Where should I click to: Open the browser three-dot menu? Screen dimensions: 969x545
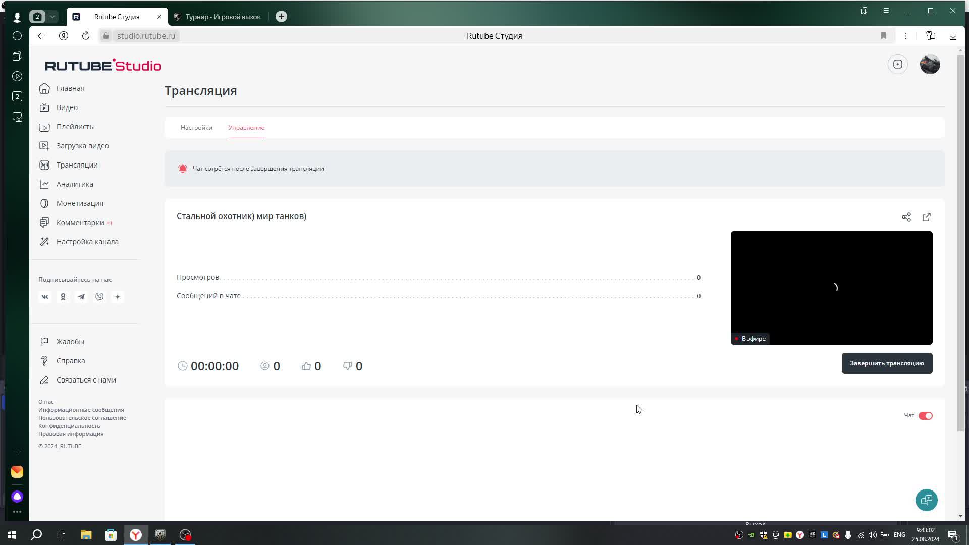pyautogui.click(x=906, y=36)
